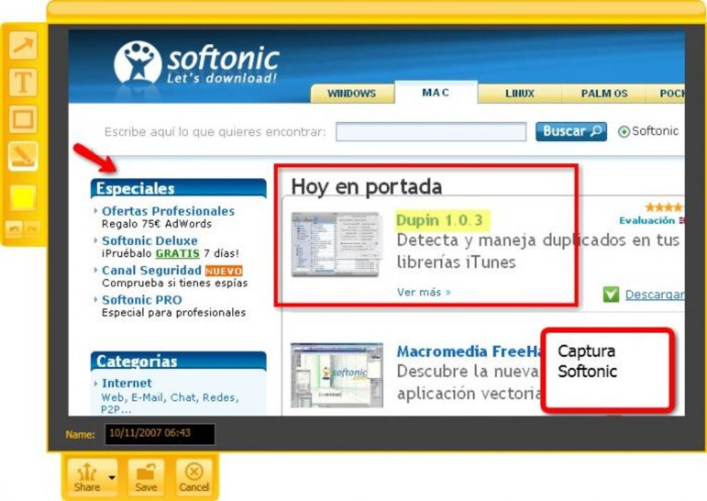Click the Redo arrow icon
707x501 pixels.
pyautogui.click(x=32, y=230)
